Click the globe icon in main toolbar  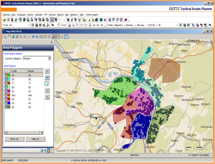coord(101,20)
